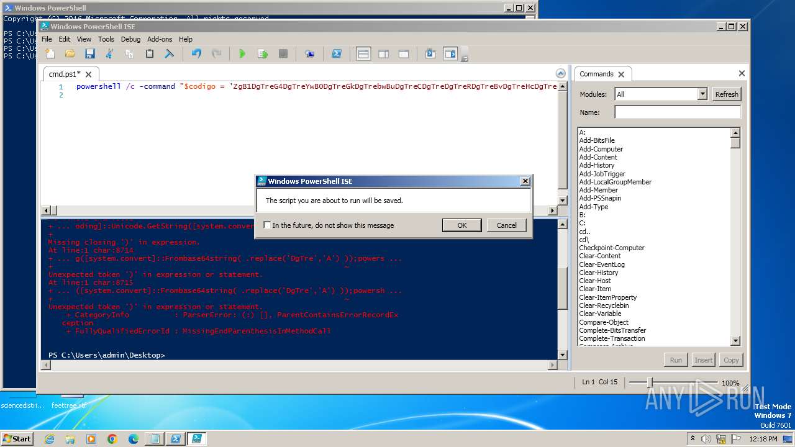Open a New Remote PowerShell Tab icon
The height and width of the screenshot is (447, 795).
click(x=309, y=54)
